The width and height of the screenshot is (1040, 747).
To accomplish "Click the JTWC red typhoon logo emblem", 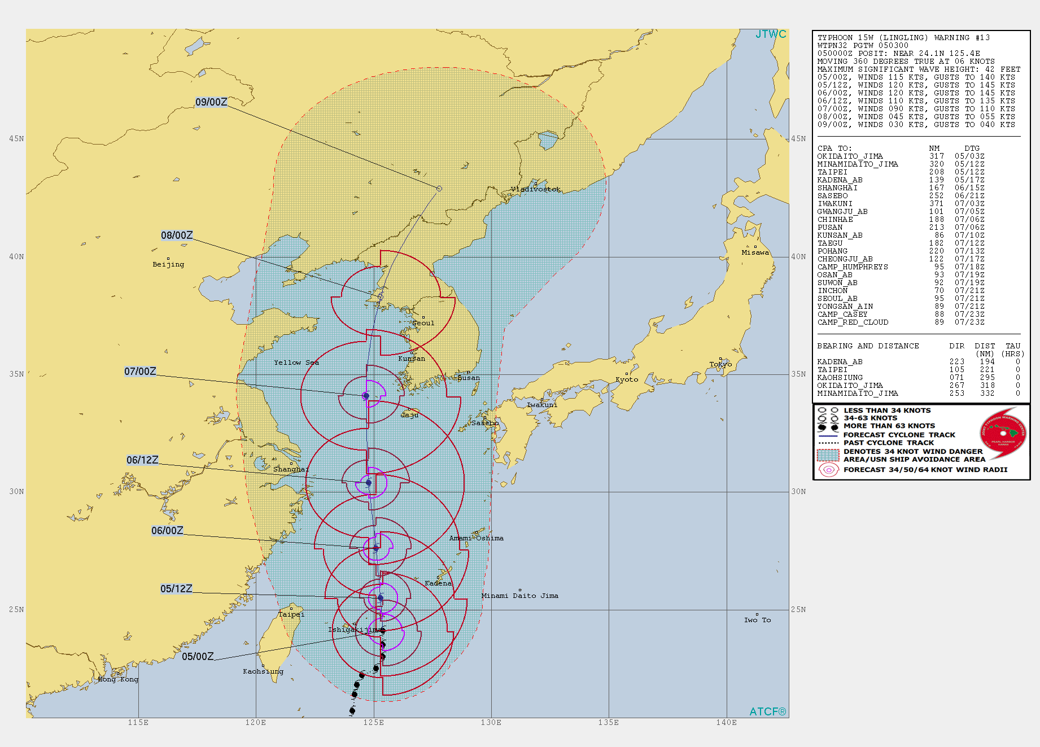I will [1003, 433].
